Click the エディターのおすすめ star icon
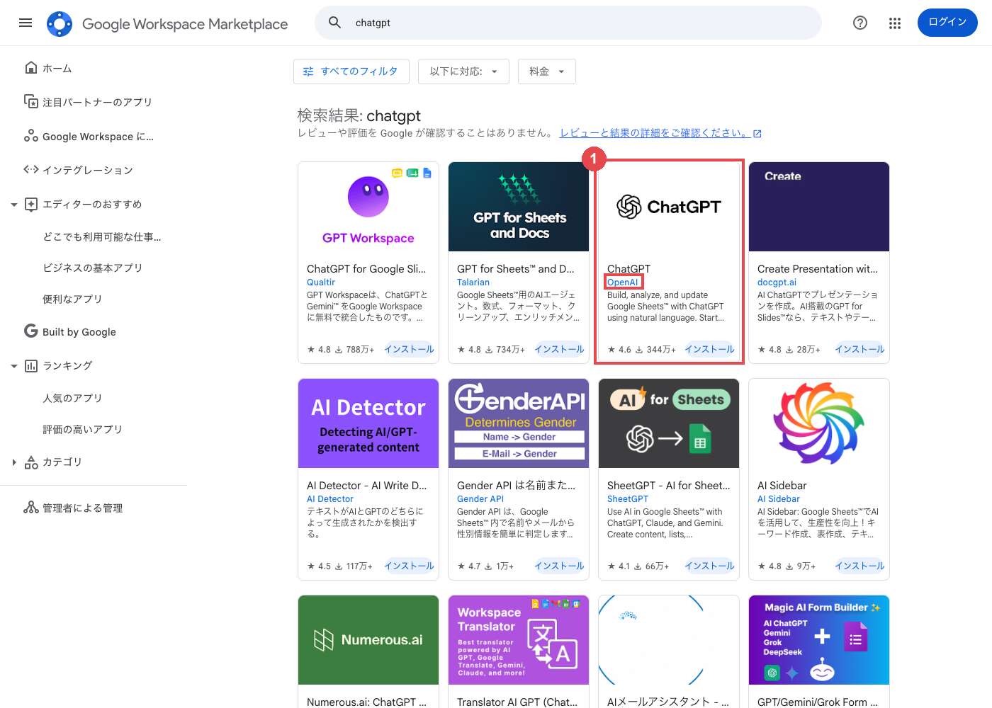The image size is (992, 708). [31, 204]
